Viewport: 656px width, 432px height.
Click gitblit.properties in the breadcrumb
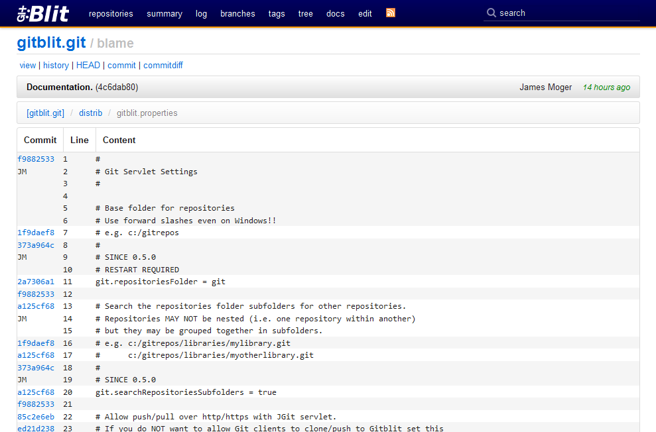pos(147,113)
